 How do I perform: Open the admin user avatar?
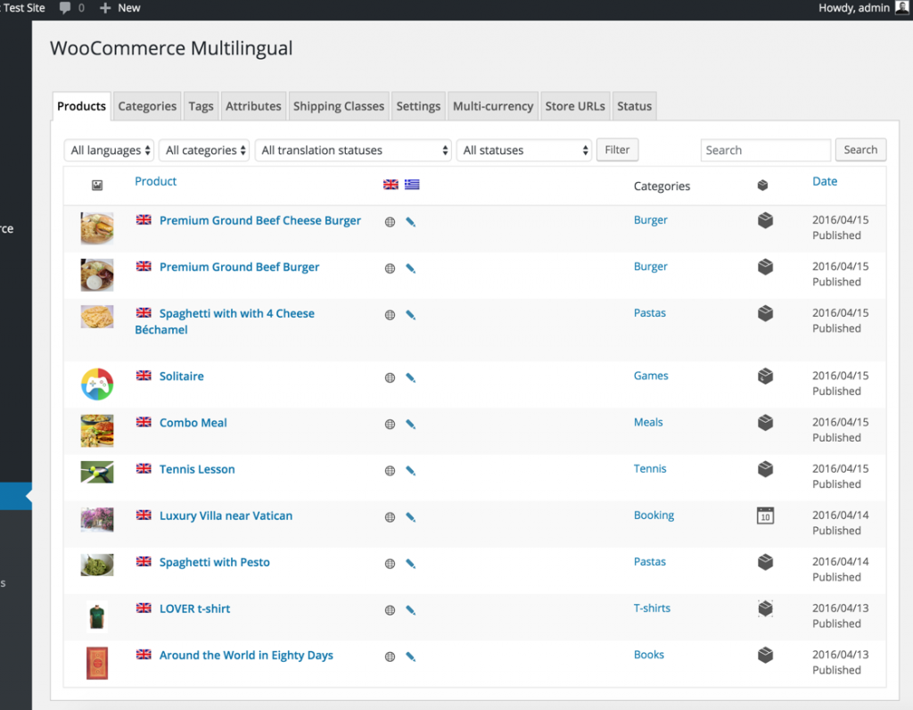(x=902, y=7)
